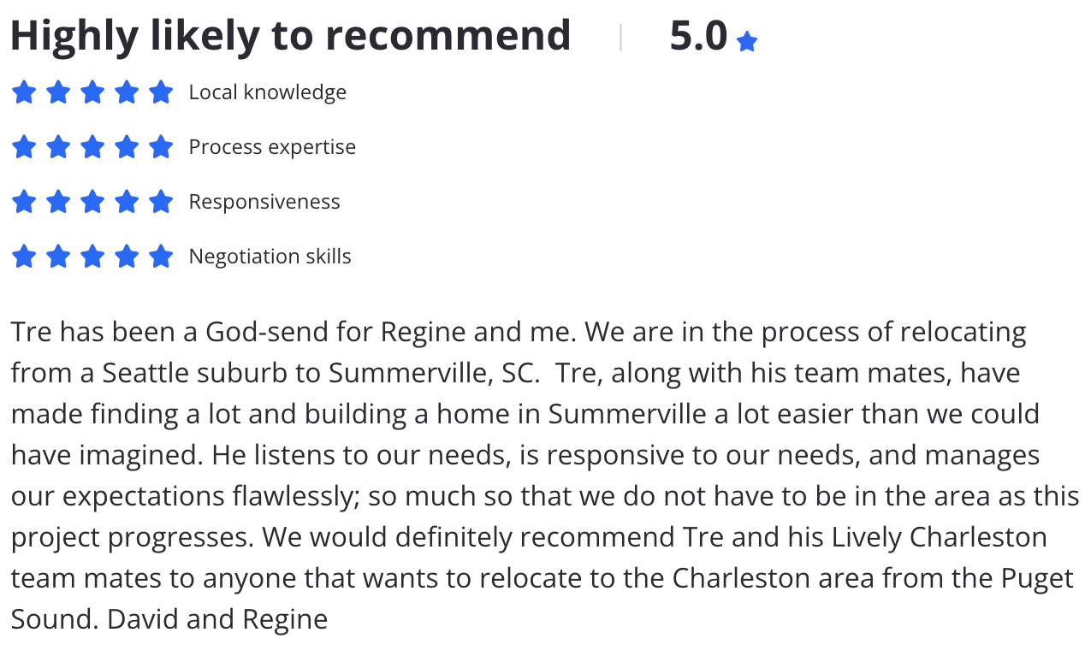This screenshot has width=1091, height=650.
Task: Click the third Local knowledge star
Action: click(92, 92)
